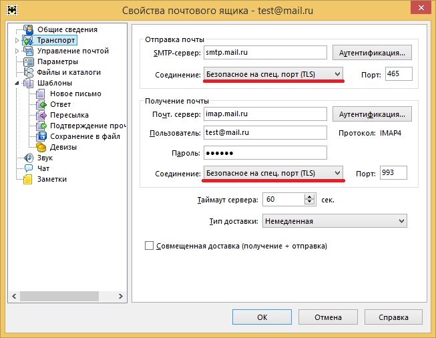
Task: Click the Почт. сервер imap.mail.ru field
Action: click(265, 114)
